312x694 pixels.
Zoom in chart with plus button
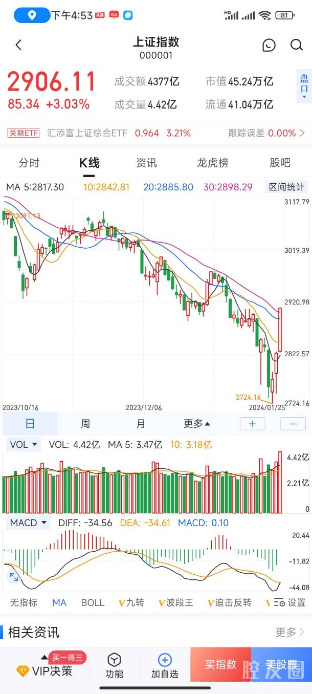(x=253, y=423)
